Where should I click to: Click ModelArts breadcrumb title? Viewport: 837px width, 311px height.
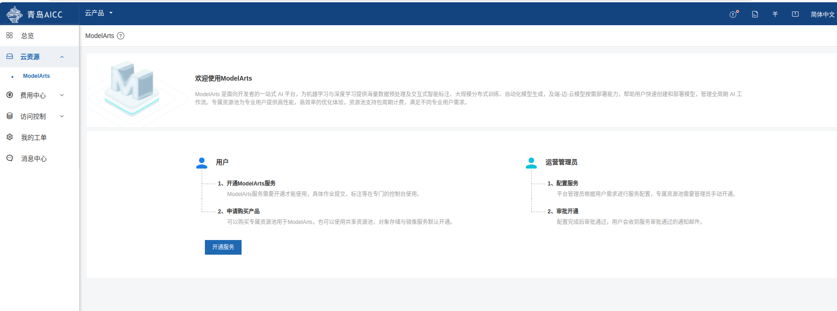point(99,36)
